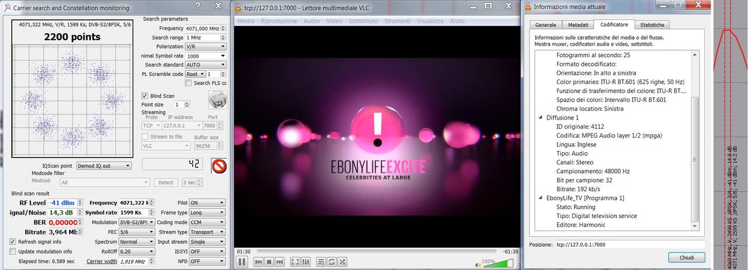This screenshot has height=270, width=748.
Task: Mute audio via VLC speaker icon
Action: pyautogui.click(x=479, y=264)
